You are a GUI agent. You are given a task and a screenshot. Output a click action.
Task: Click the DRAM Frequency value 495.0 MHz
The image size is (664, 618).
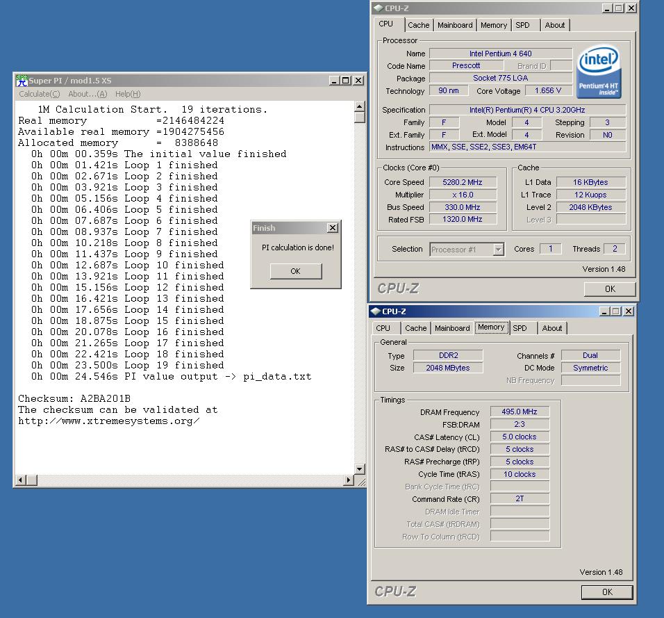(x=520, y=412)
